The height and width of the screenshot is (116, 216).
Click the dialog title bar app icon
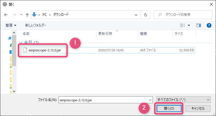coord(5,4)
